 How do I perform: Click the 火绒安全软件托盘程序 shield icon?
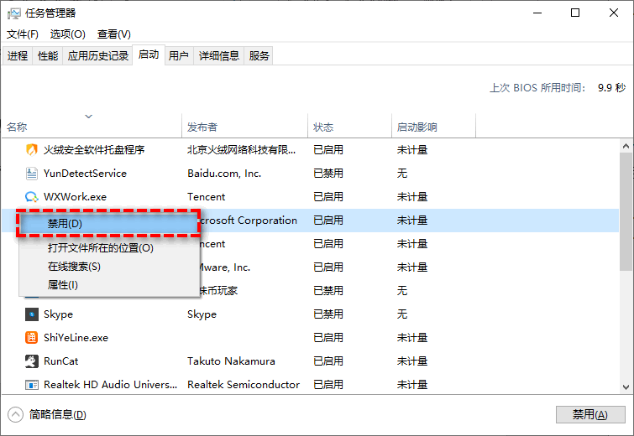pos(32,150)
